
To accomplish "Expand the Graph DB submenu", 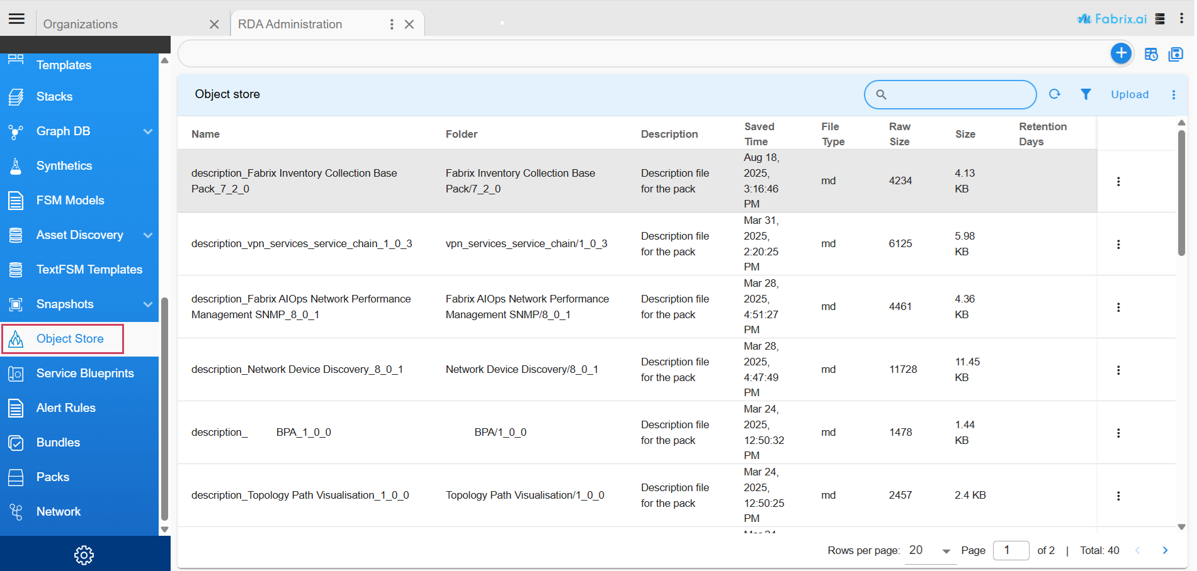I will click(148, 131).
